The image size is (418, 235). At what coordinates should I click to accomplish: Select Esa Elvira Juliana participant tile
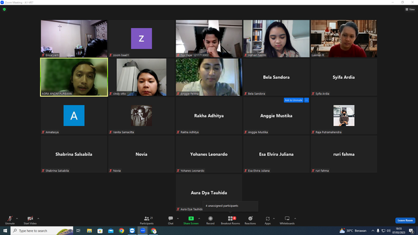276,154
